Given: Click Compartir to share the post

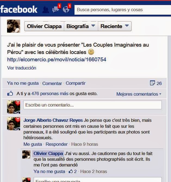Looking at the screenshot, I should tap(76, 83).
